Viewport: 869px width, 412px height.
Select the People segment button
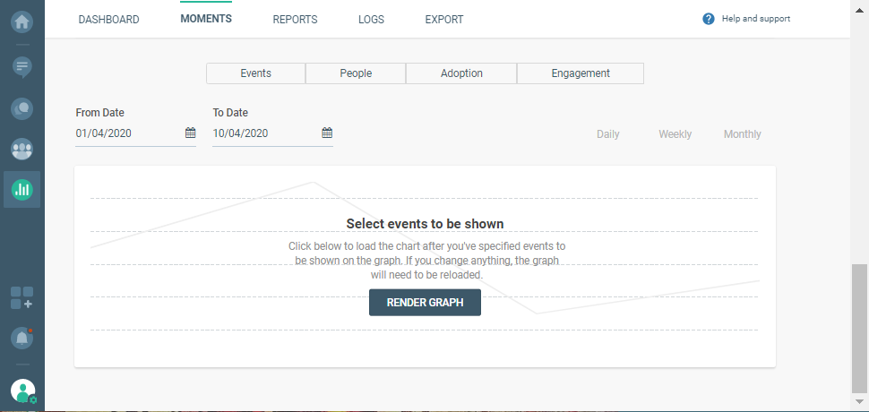coord(356,73)
